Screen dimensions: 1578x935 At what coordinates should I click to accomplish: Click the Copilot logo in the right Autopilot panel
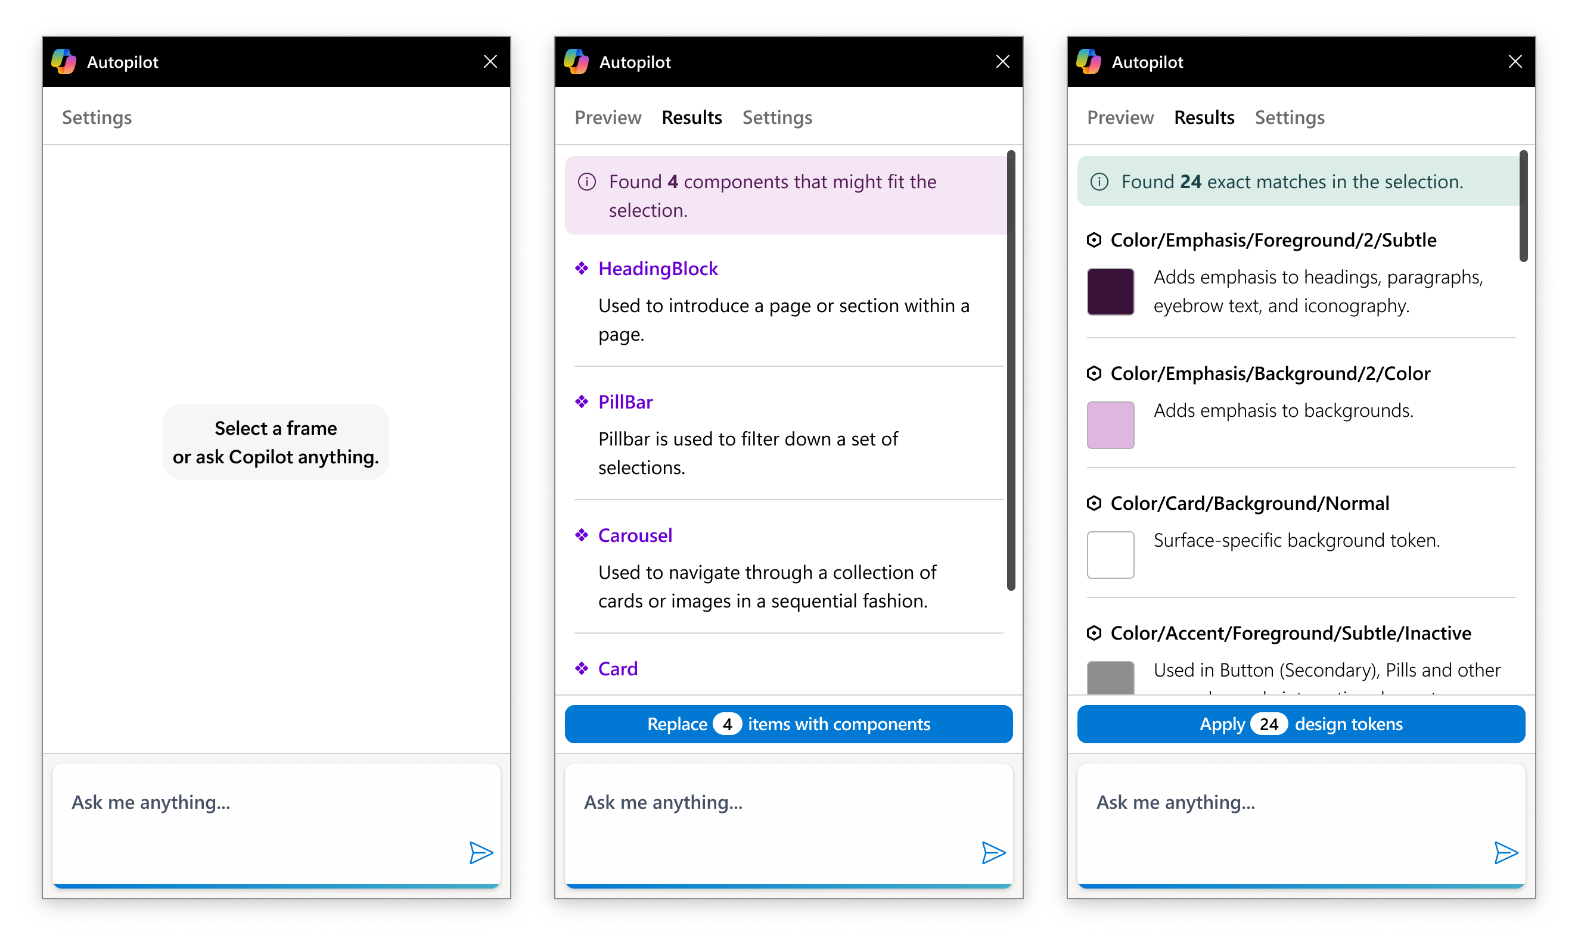pyautogui.click(x=1089, y=62)
